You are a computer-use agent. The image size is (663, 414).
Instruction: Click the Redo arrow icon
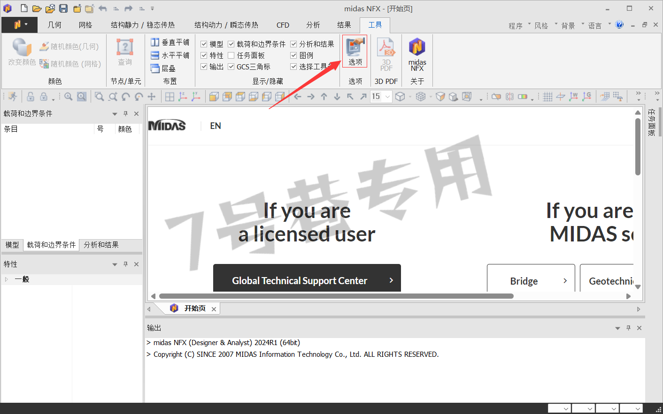(129, 8)
